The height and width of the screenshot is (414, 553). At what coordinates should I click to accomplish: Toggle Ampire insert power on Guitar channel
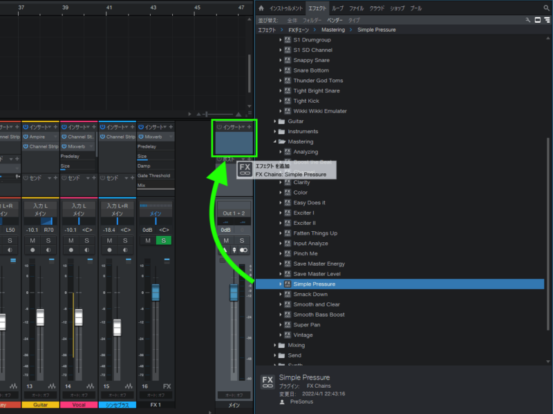point(26,137)
